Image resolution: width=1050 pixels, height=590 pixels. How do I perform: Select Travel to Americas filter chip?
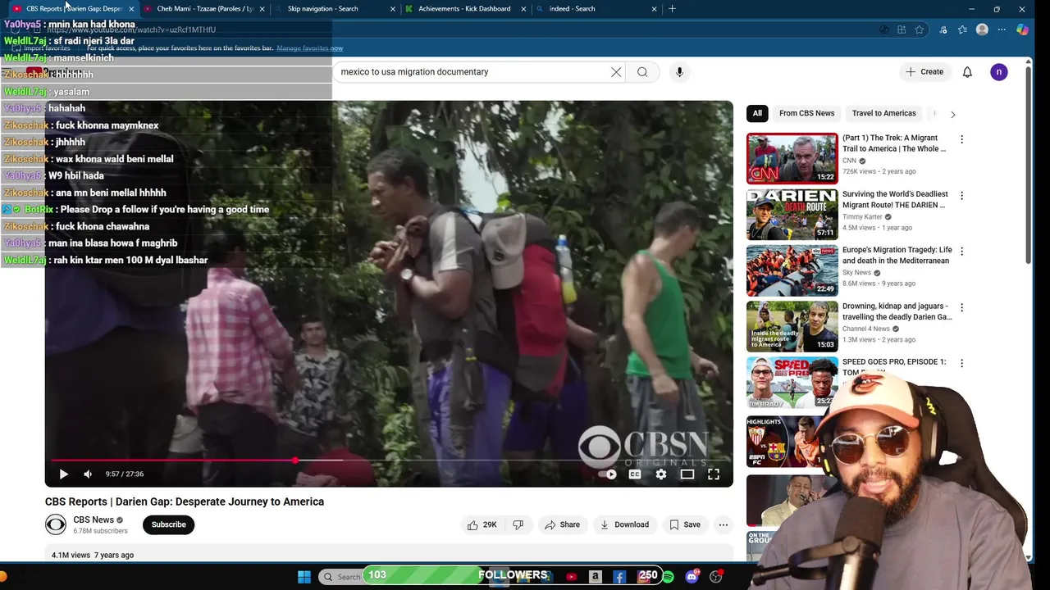[883, 113]
